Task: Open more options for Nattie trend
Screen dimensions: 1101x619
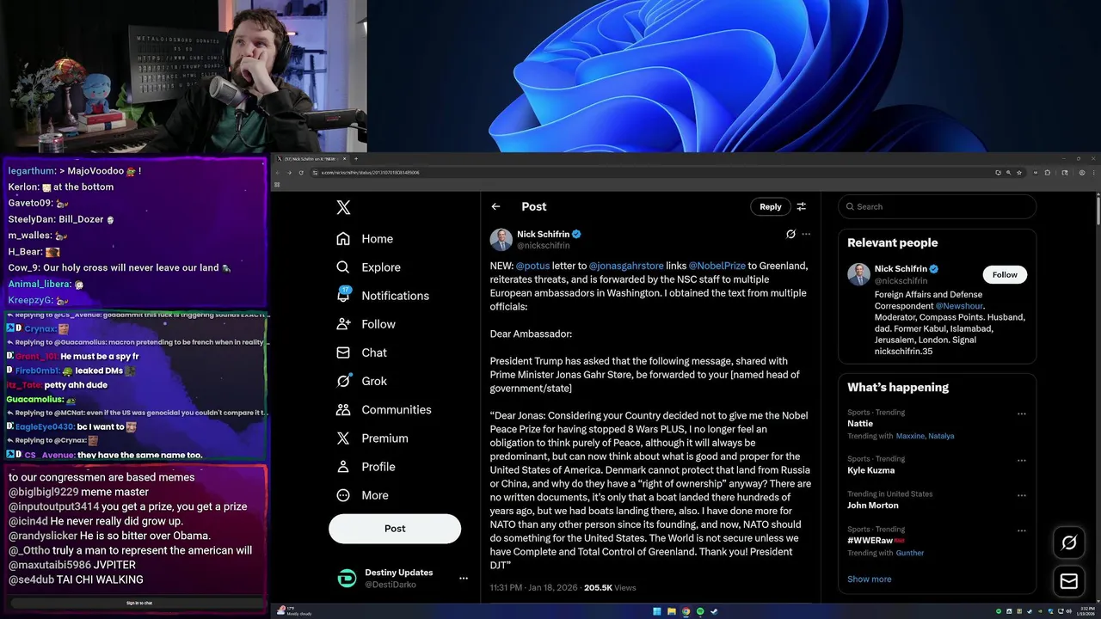Action: coord(1022,414)
